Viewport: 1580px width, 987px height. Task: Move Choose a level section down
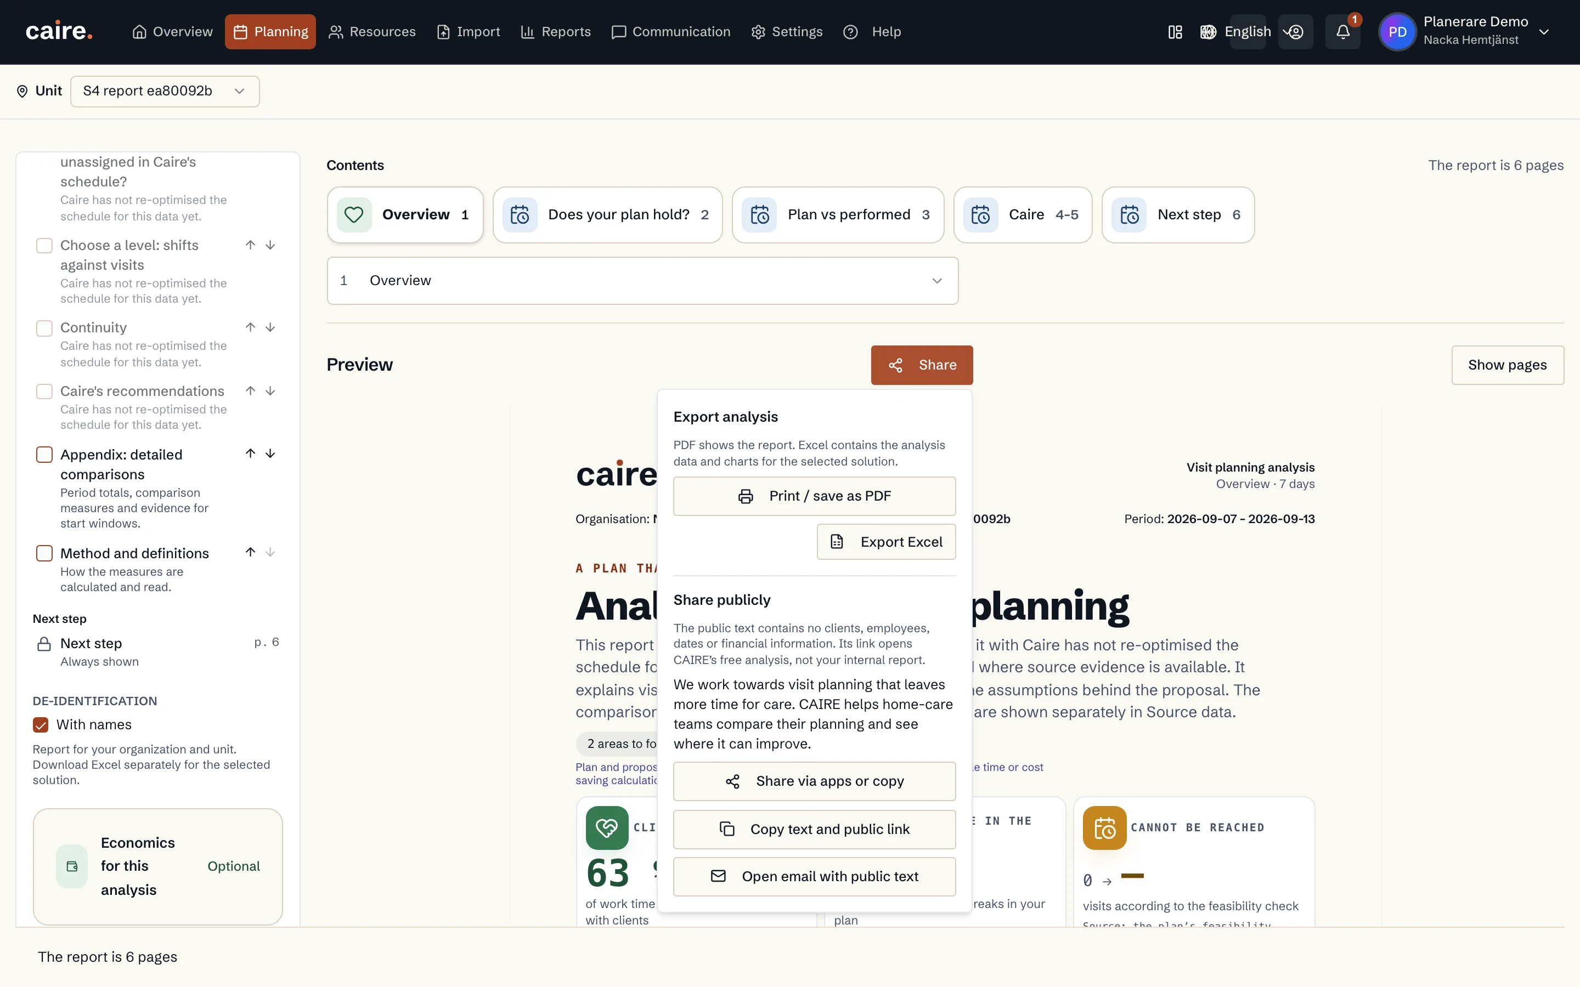[x=270, y=245]
